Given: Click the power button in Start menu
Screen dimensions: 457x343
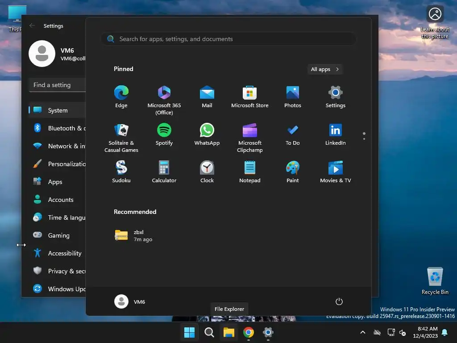Looking at the screenshot, I should click(339, 301).
